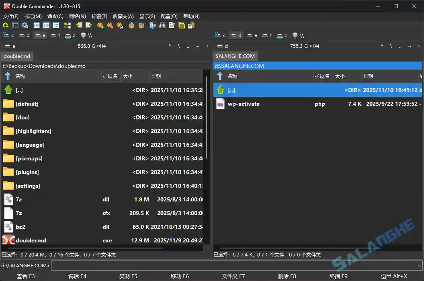Select the wp-activate file in right panel
424x281 pixels.
[x=244, y=104]
